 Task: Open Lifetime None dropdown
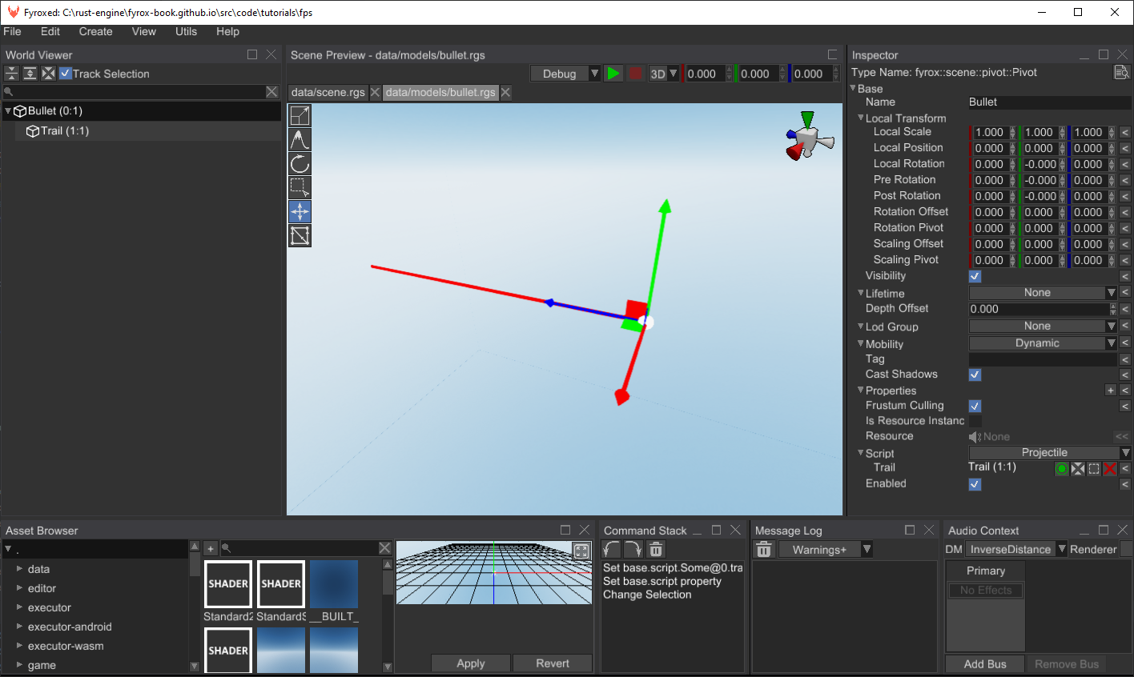1043,293
